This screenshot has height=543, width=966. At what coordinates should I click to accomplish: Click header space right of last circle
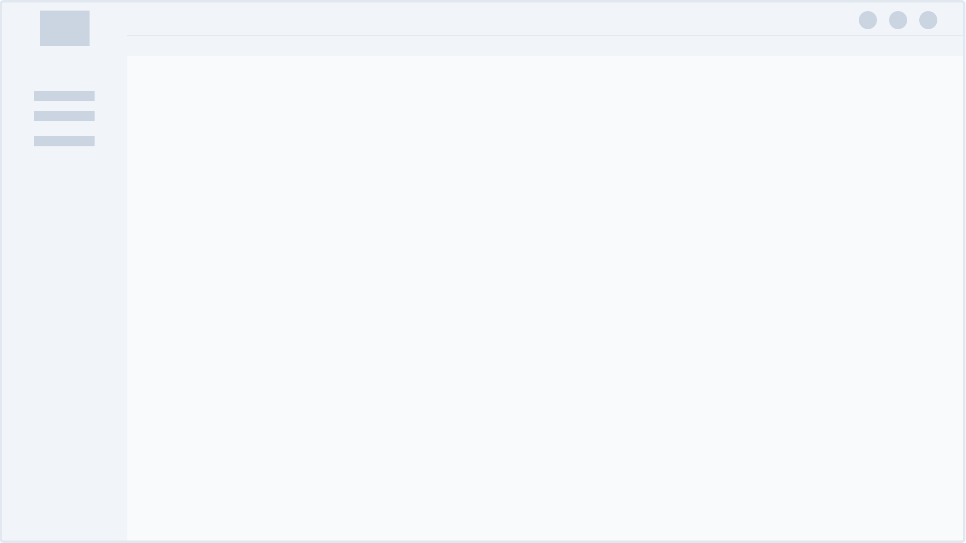950,20
